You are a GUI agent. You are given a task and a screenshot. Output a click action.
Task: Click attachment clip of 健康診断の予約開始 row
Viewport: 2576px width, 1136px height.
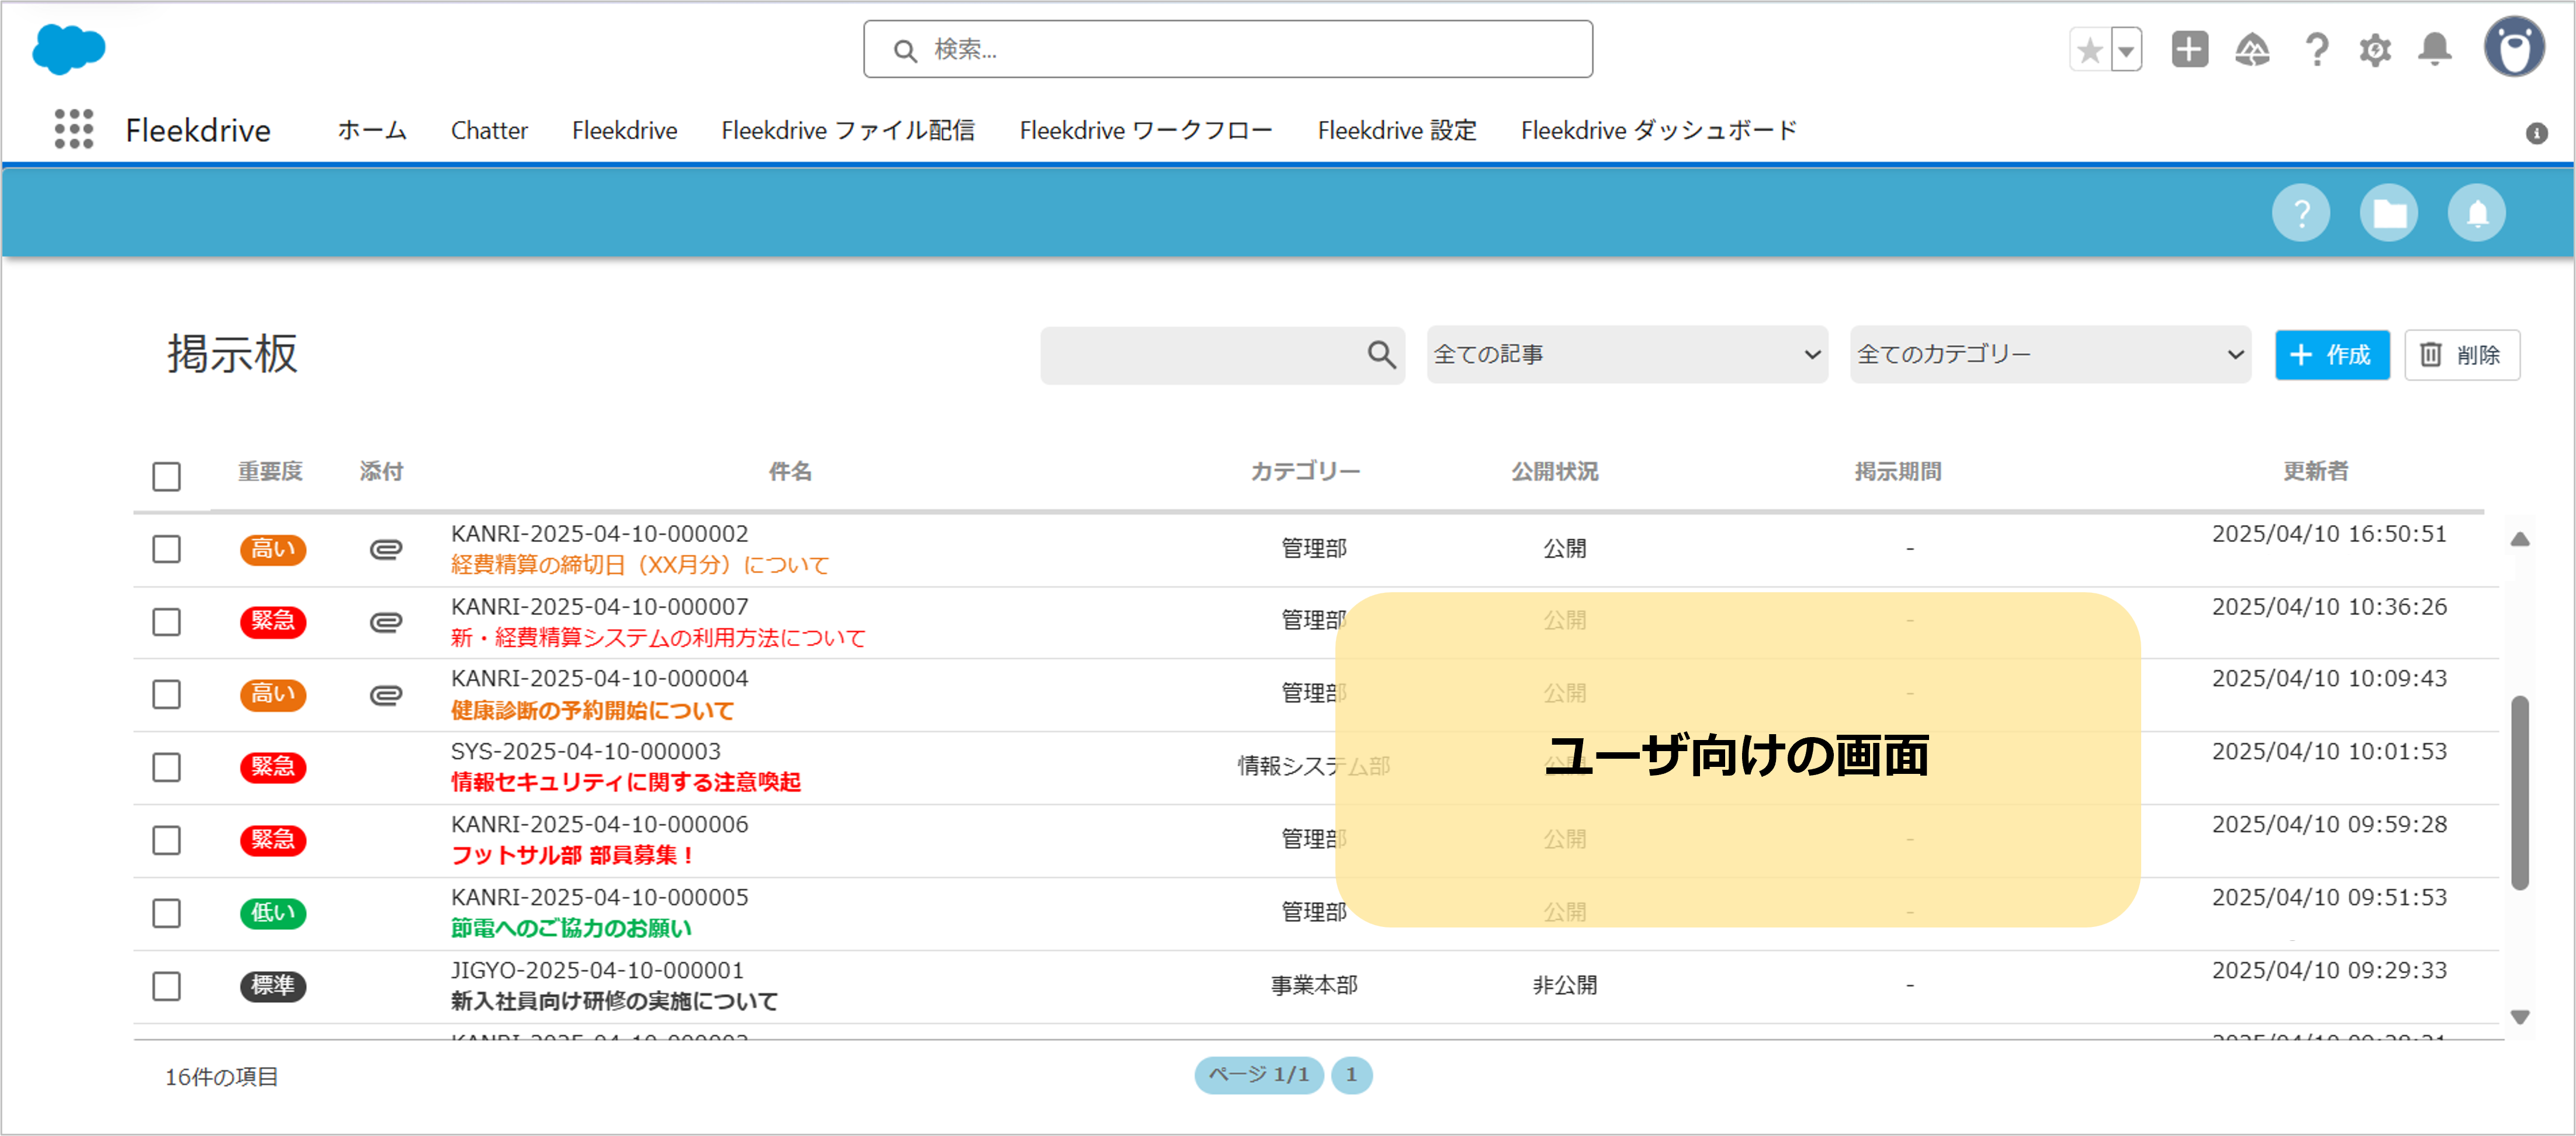[x=386, y=694]
